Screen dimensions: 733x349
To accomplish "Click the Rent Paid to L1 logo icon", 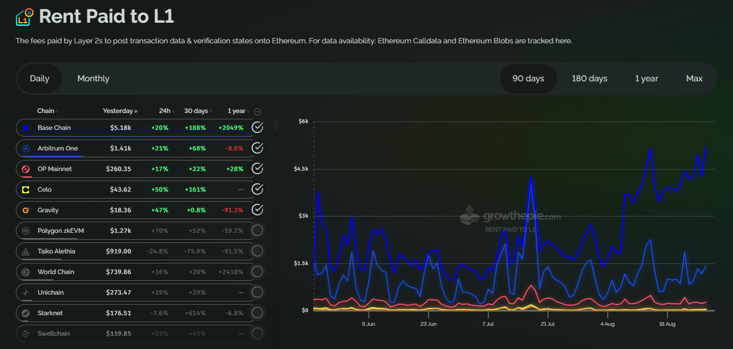I will tap(24, 17).
